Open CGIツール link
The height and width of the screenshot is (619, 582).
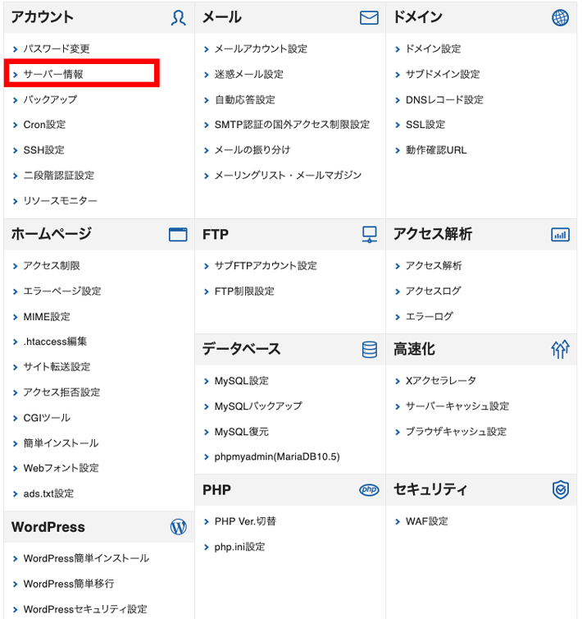[x=47, y=418]
